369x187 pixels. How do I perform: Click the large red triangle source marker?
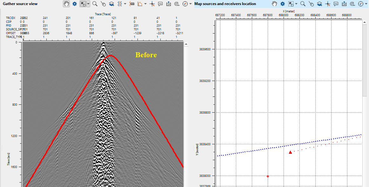pos(290,152)
